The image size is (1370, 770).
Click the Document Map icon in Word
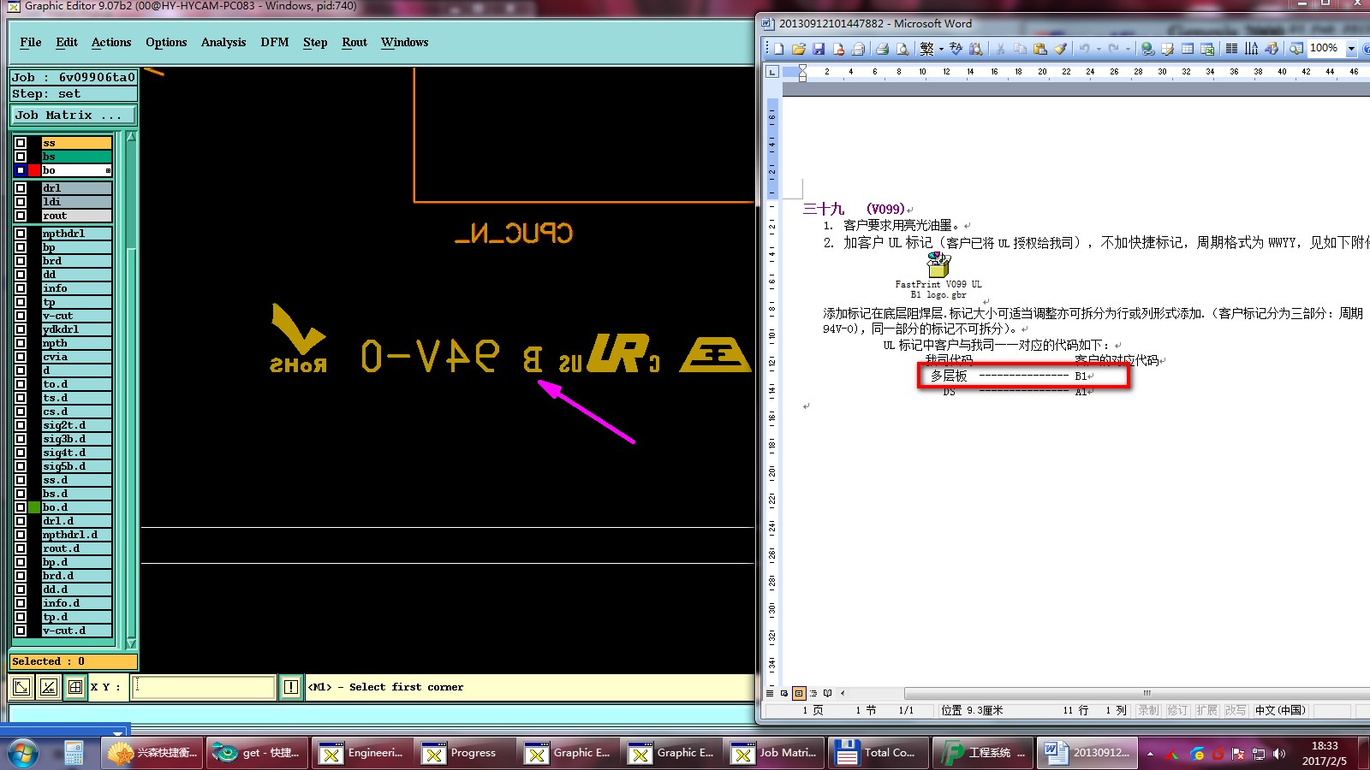pos(1296,49)
